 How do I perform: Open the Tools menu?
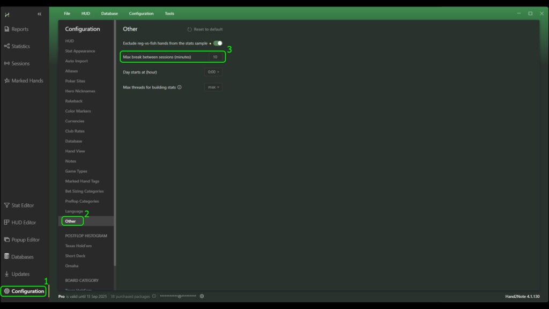click(169, 13)
